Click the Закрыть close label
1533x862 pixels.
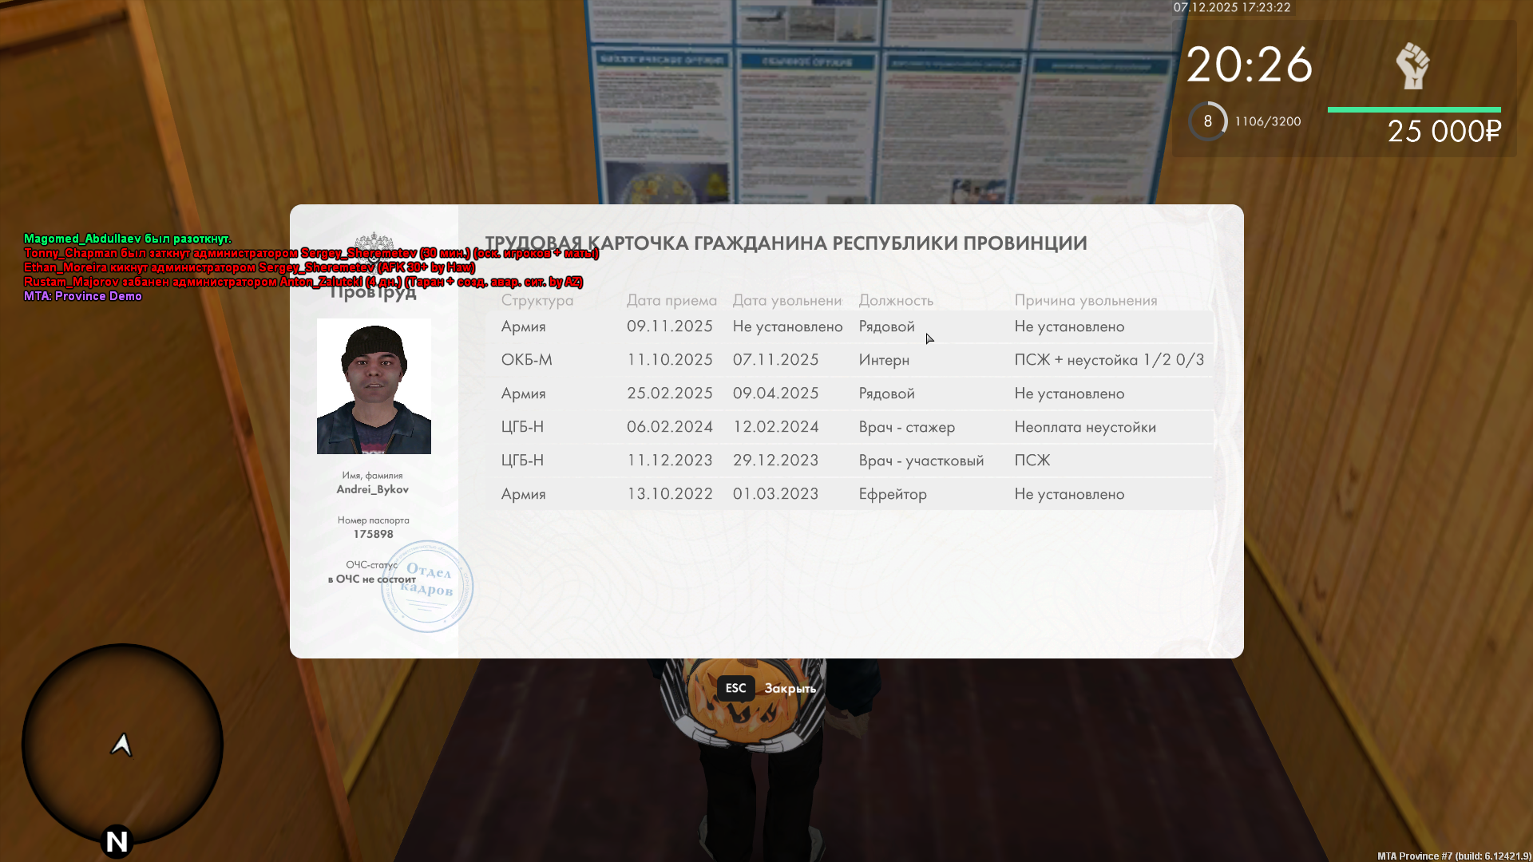(790, 688)
